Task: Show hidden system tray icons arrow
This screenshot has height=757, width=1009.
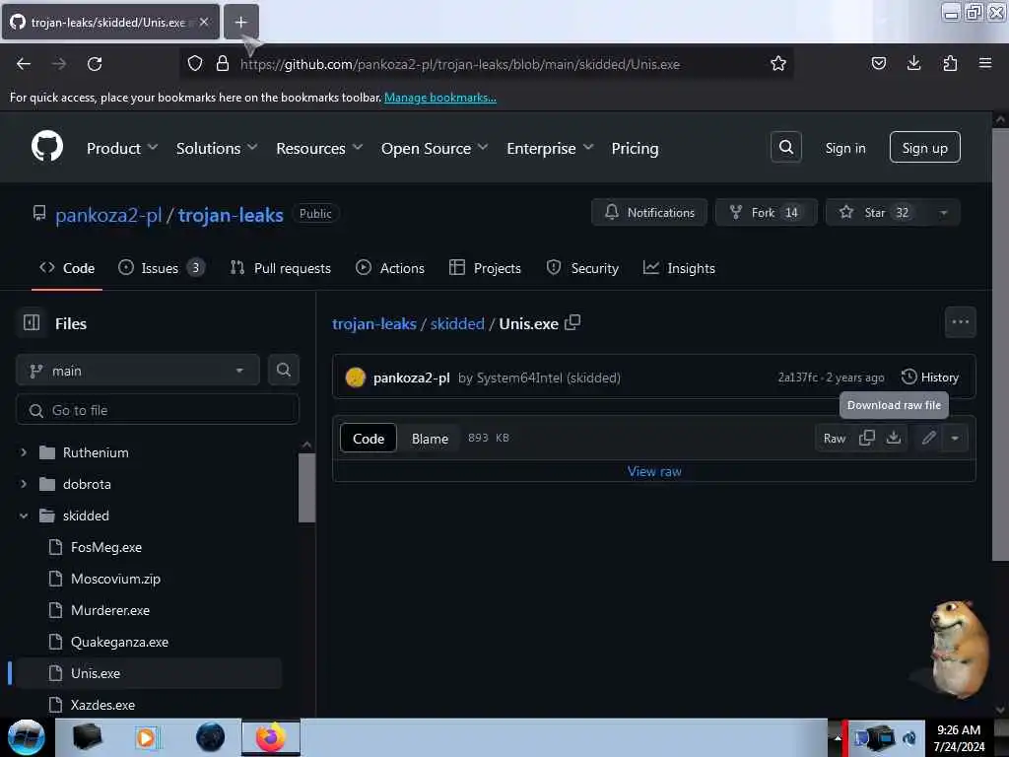Action: [x=838, y=737]
